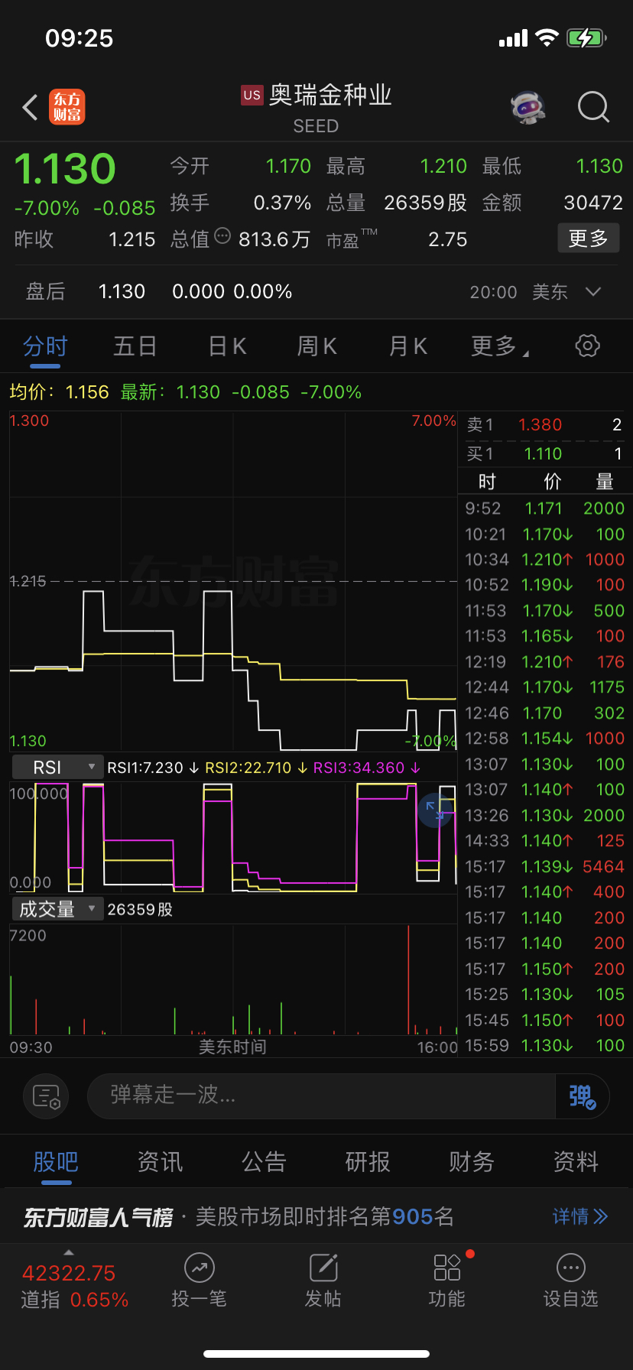Open the danmaku list settings icon
The height and width of the screenshot is (1370, 633).
[46, 1096]
